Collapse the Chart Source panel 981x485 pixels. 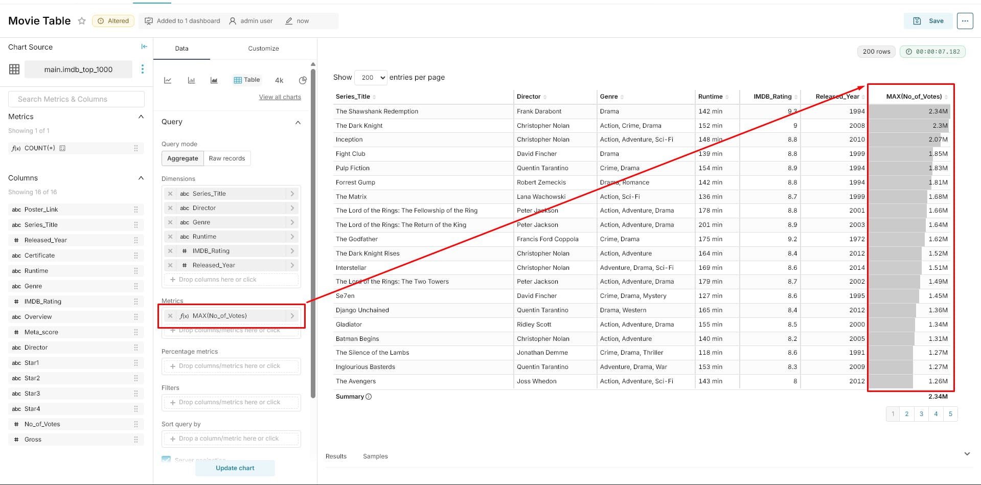pyautogui.click(x=144, y=47)
